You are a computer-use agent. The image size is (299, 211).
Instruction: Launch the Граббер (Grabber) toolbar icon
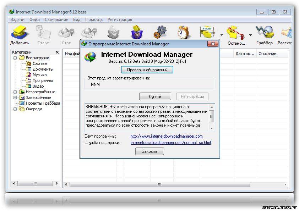[264, 33]
